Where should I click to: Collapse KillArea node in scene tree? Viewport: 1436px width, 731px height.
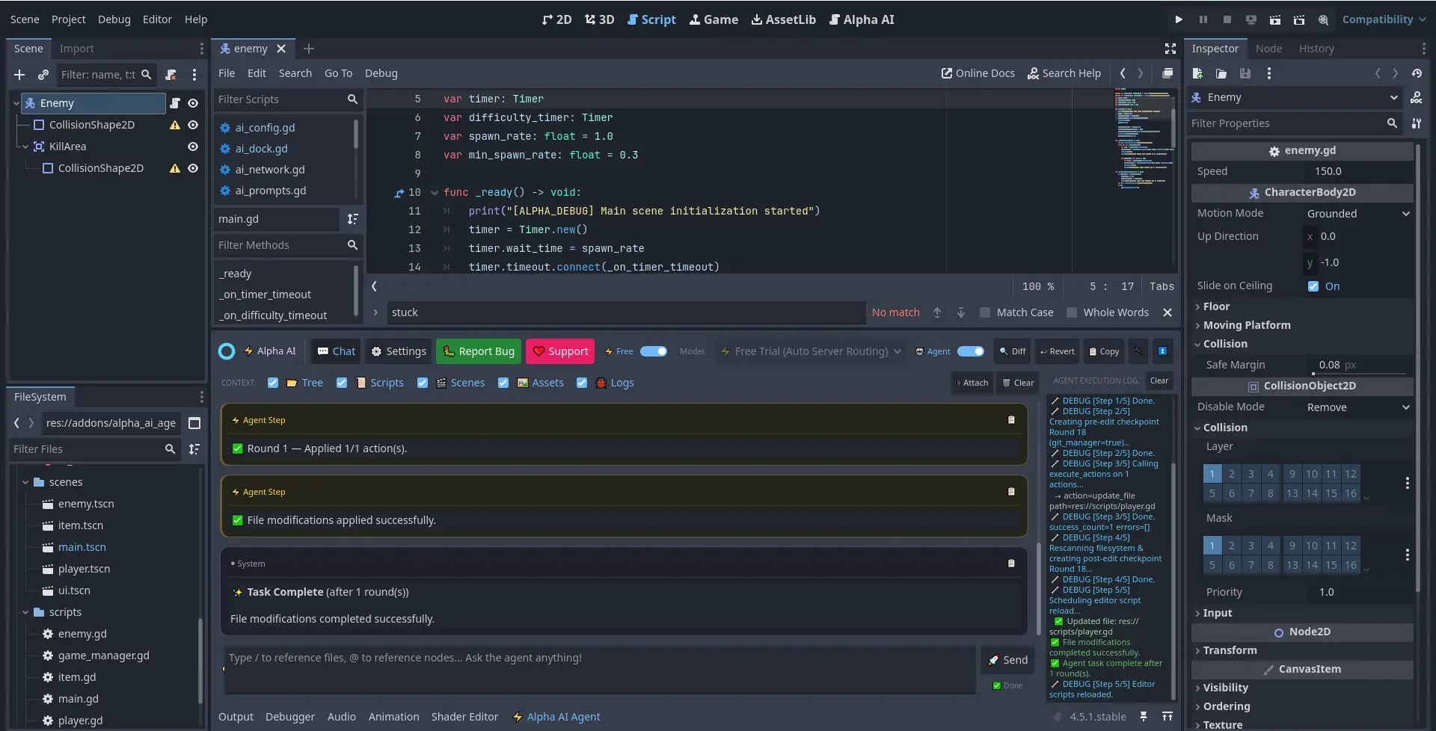pyautogui.click(x=25, y=146)
